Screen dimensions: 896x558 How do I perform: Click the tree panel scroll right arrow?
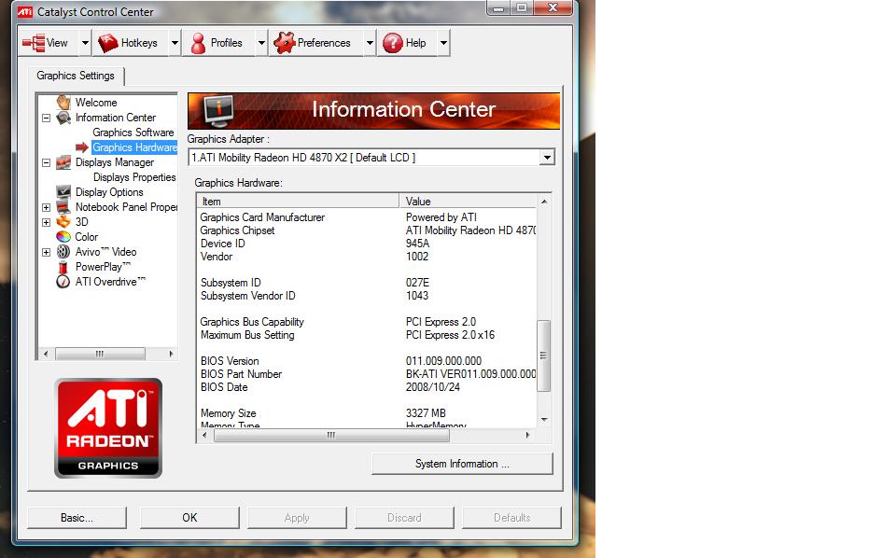pos(171,354)
